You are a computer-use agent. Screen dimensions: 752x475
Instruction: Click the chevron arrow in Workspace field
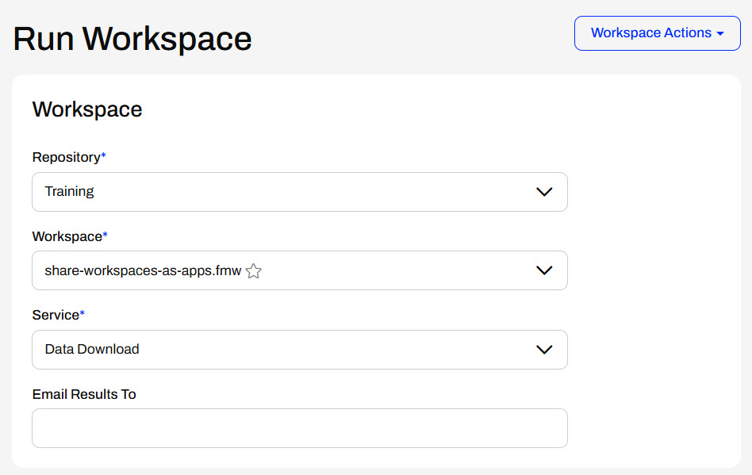click(x=544, y=270)
